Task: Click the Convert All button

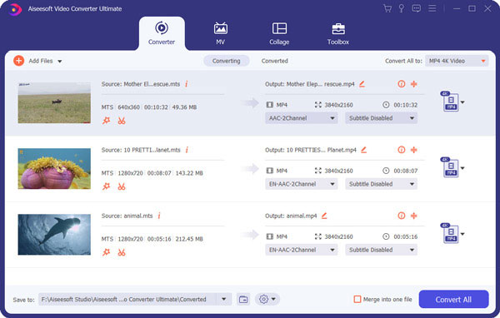Action: coord(453,299)
